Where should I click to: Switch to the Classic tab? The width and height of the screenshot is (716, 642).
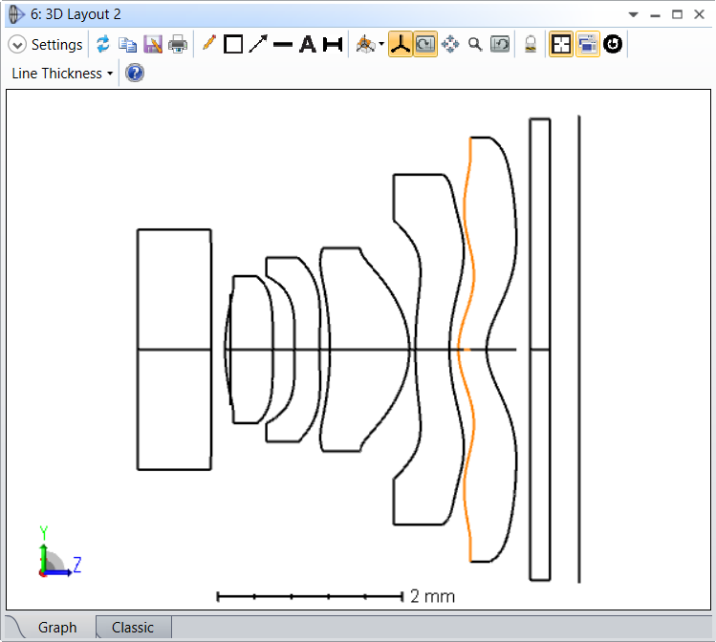[x=132, y=628]
